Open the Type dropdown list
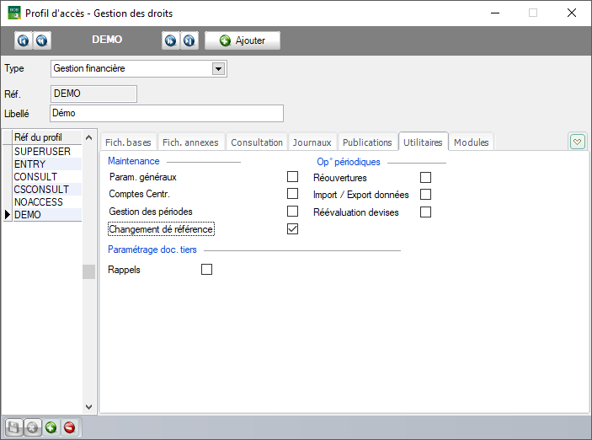Image resolution: width=592 pixels, height=440 pixels. pos(218,69)
